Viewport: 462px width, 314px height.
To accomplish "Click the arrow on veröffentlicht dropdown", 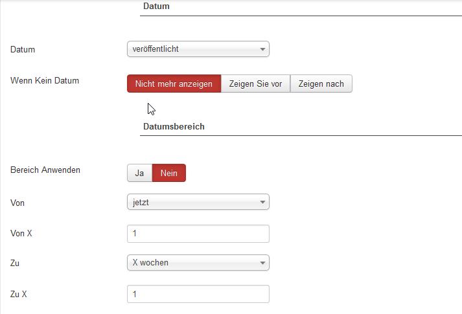I will [262, 49].
